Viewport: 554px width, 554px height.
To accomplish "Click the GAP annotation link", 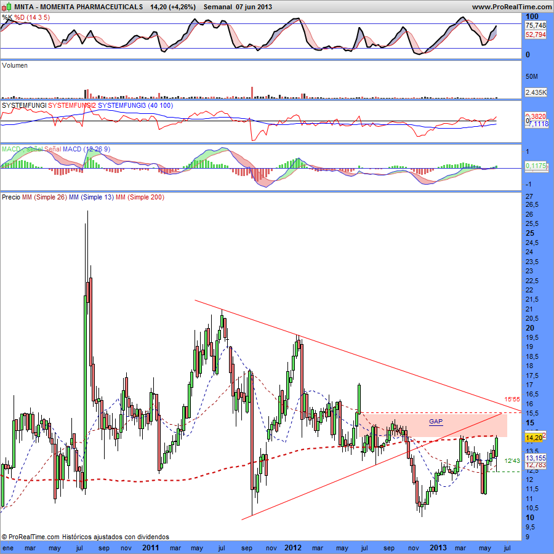I will coord(436,421).
